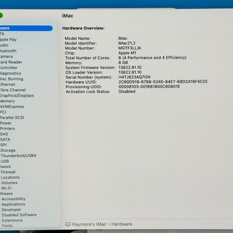The height and width of the screenshot is (233, 233).
Task: Open Firewall under Network
Action: pos(8,172)
